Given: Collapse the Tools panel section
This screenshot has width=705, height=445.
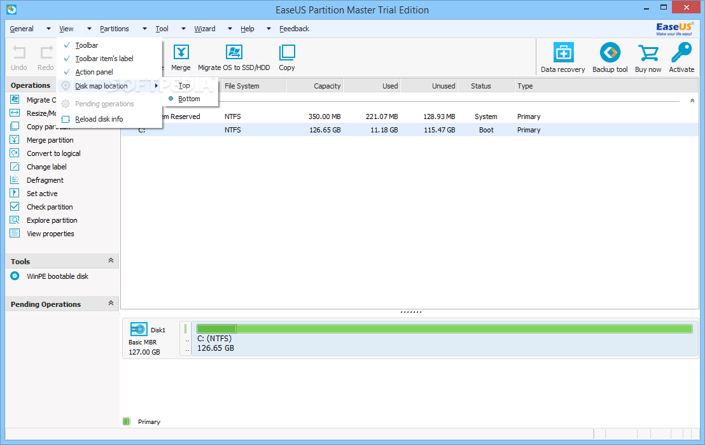Looking at the screenshot, I should click(x=111, y=260).
